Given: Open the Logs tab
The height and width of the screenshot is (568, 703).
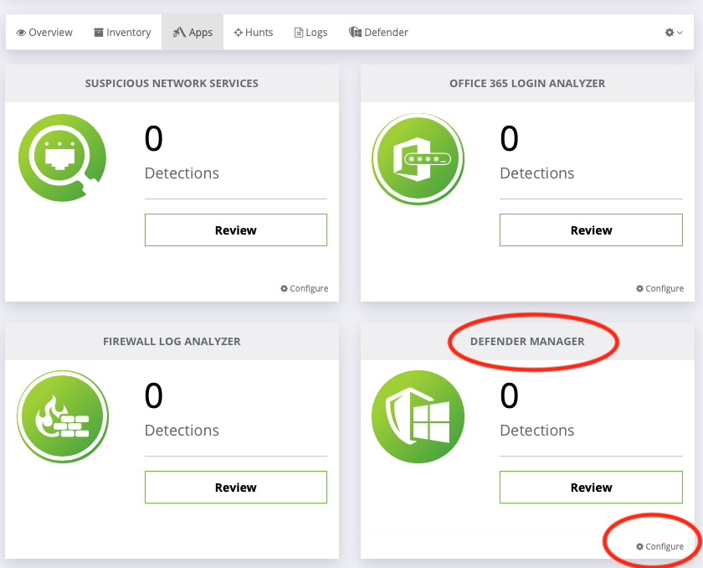Looking at the screenshot, I should pos(310,33).
